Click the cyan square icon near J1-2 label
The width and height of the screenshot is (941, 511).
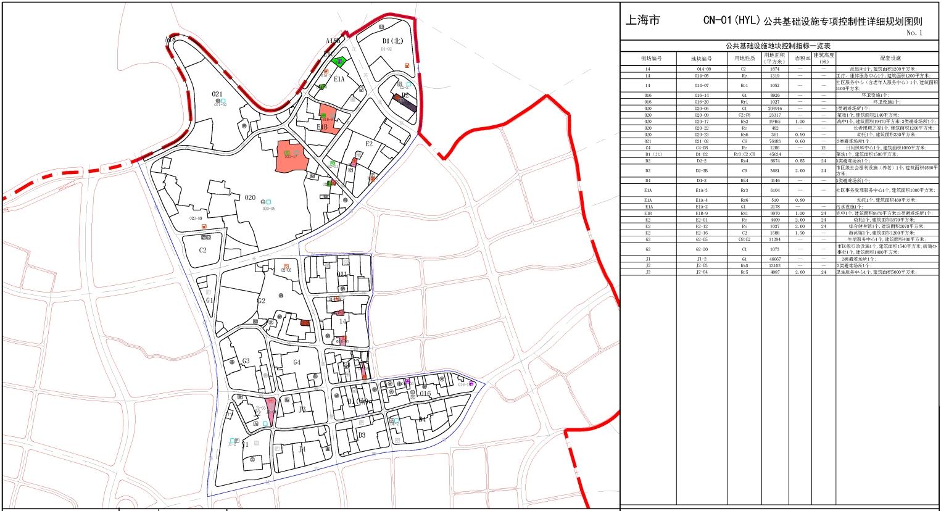tap(232, 441)
